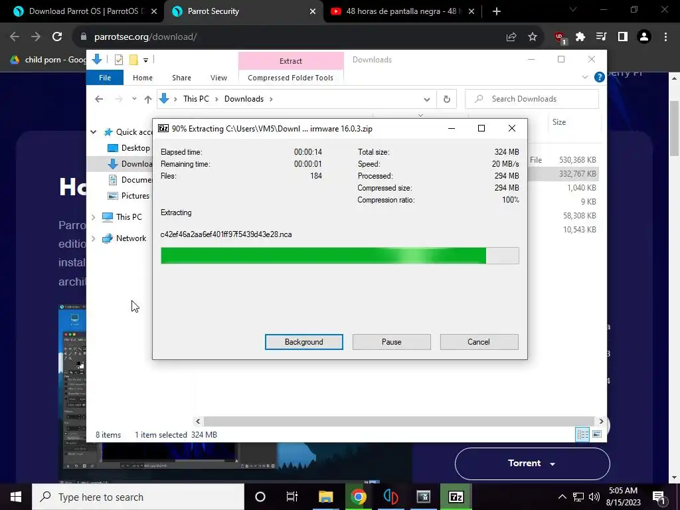The image size is (680, 510).
Task: Switch to details view icon in status bar
Action: pyautogui.click(x=582, y=434)
